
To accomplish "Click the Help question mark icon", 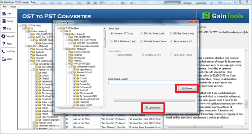I will click(4, 43).
